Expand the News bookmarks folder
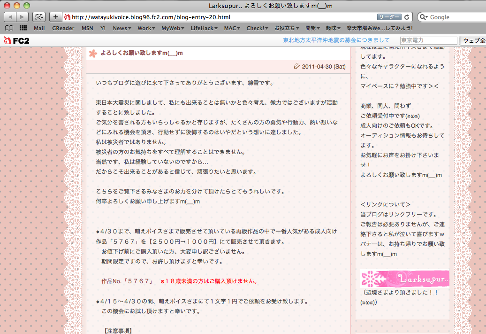 [x=122, y=28]
